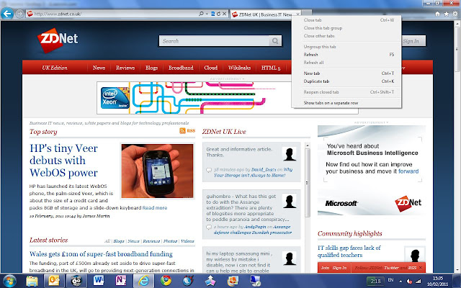461x288 pixels.
Task: Click the search magnifier in address bar
Action: (x=201, y=14)
